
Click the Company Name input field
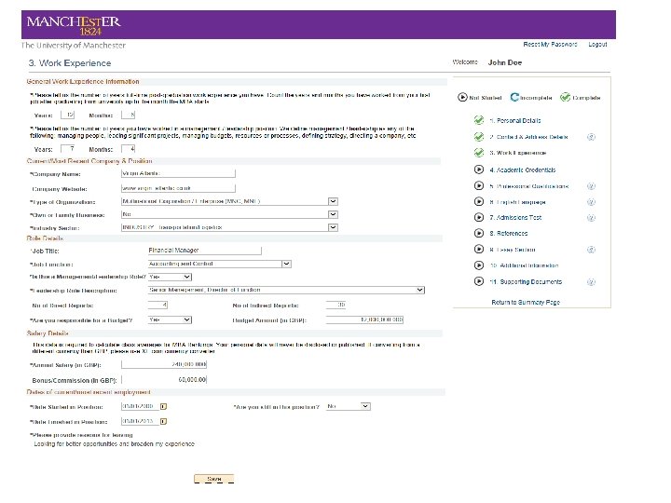pyautogui.click(x=178, y=173)
